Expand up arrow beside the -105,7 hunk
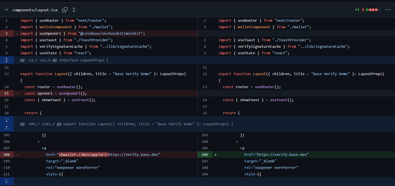 click(7, 128)
